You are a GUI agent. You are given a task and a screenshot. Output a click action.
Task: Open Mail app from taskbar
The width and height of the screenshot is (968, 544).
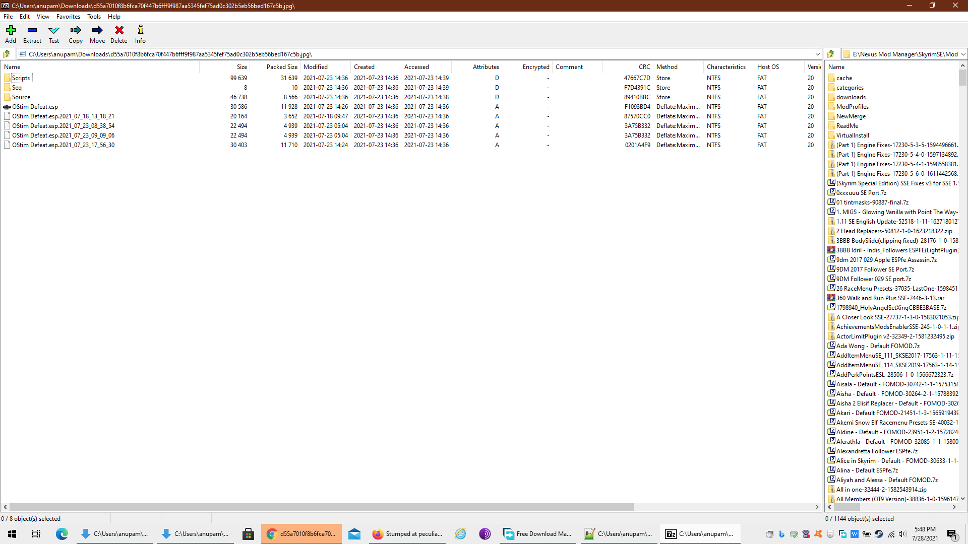354,534
